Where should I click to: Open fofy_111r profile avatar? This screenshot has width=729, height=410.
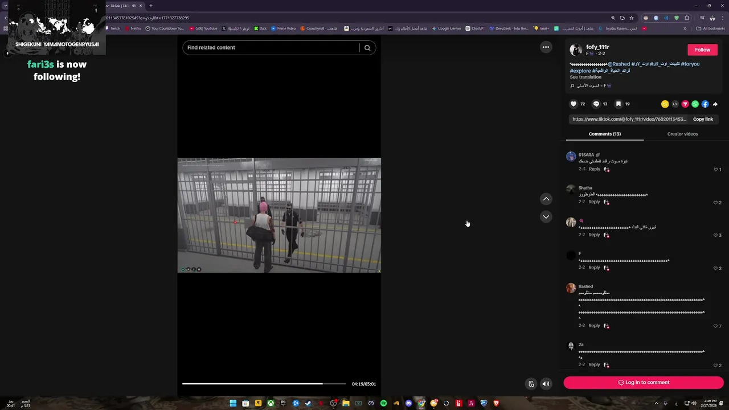(x=576, y=50)
